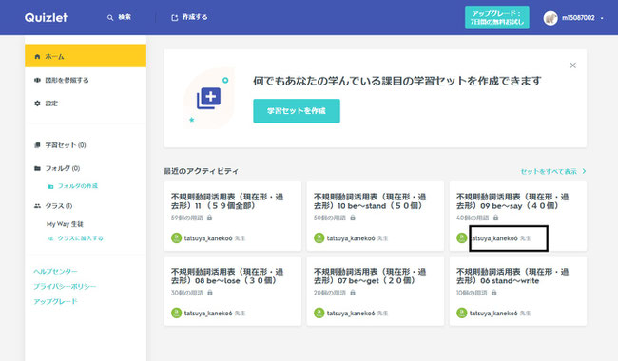
Task: Open the set 07 be~get（２０個）card
Action: point(376,291)
